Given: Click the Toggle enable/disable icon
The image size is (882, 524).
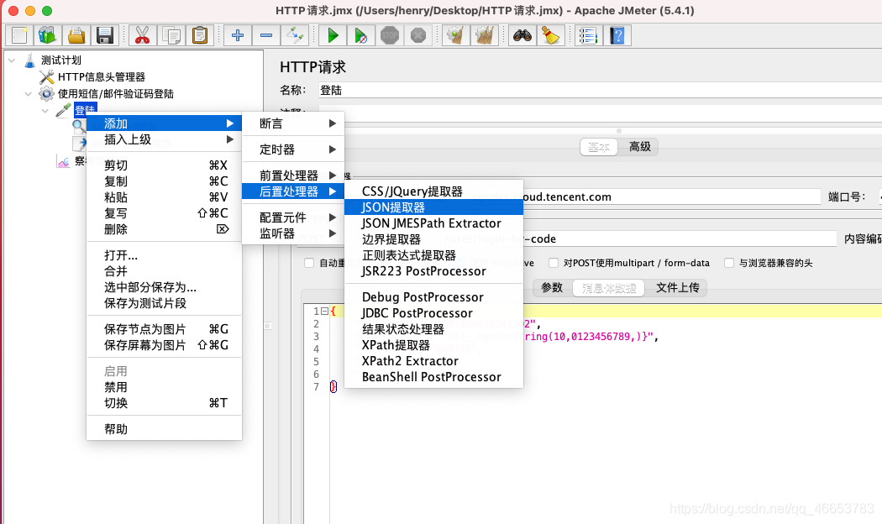Looking at the screenshot, I should 295,35.
